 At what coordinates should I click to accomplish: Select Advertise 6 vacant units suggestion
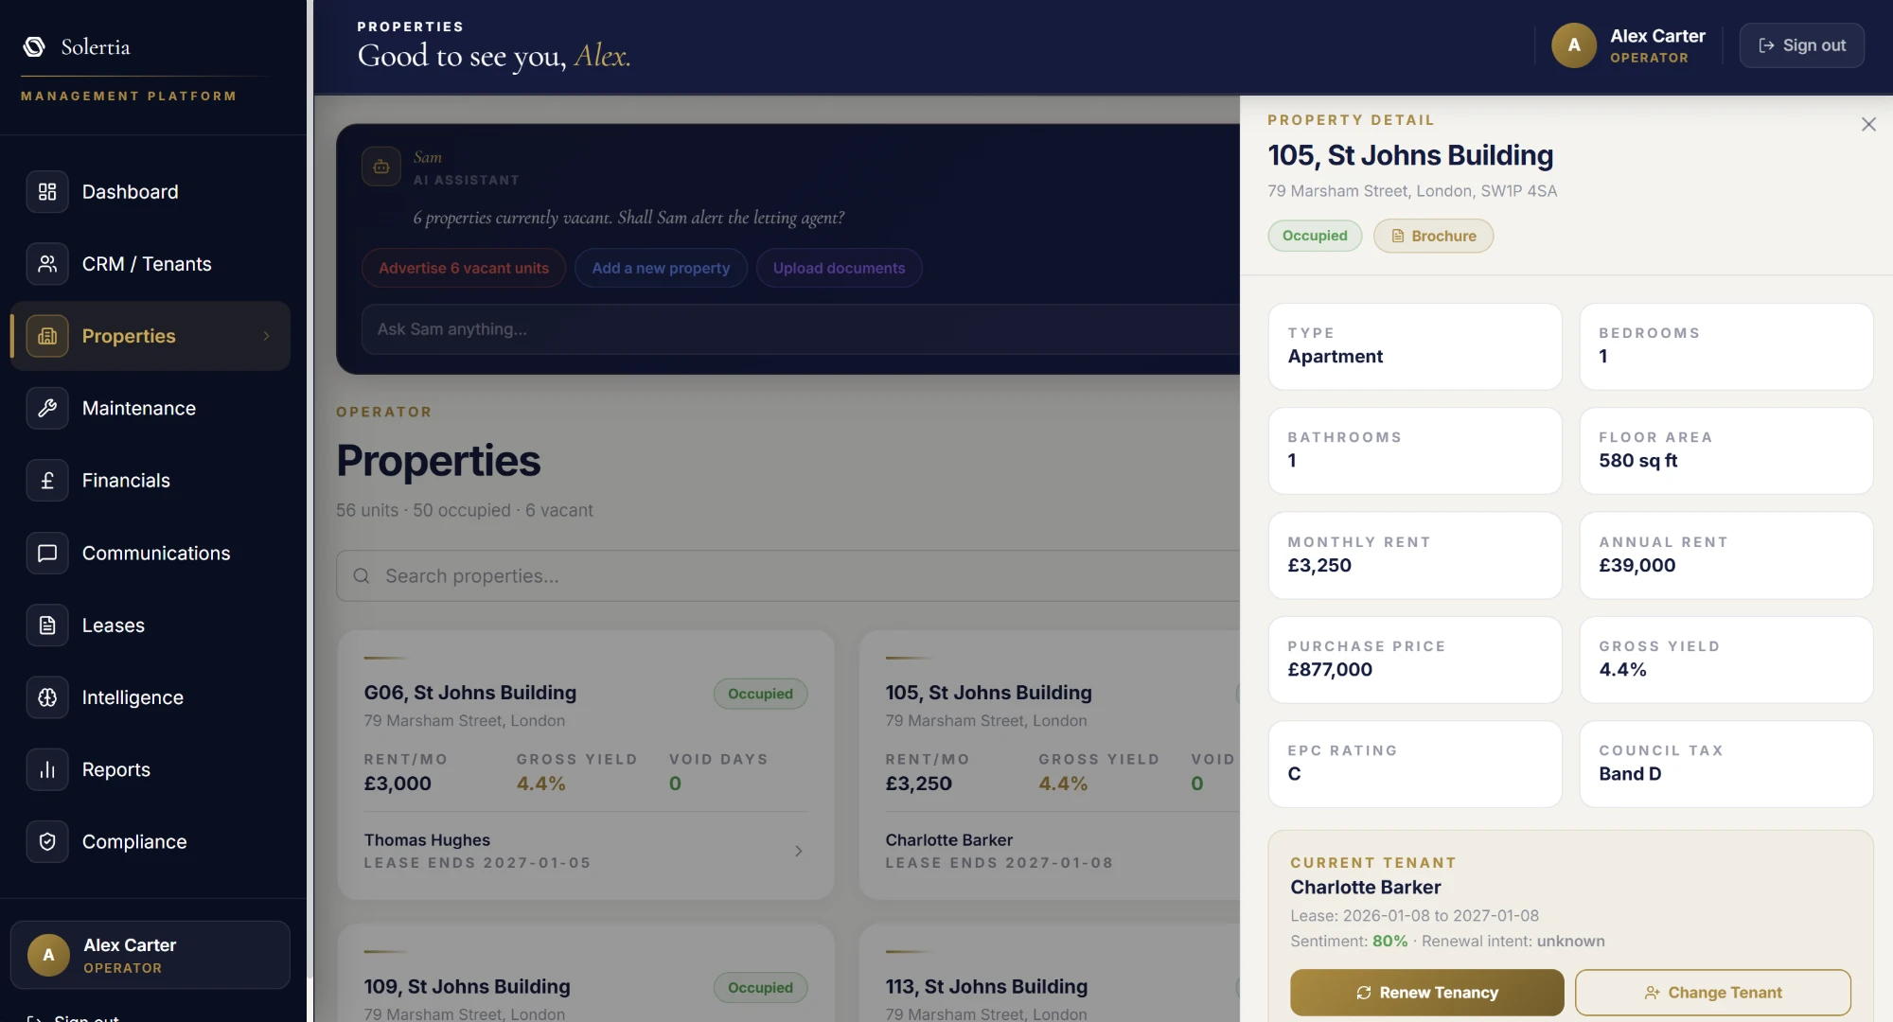464,268
